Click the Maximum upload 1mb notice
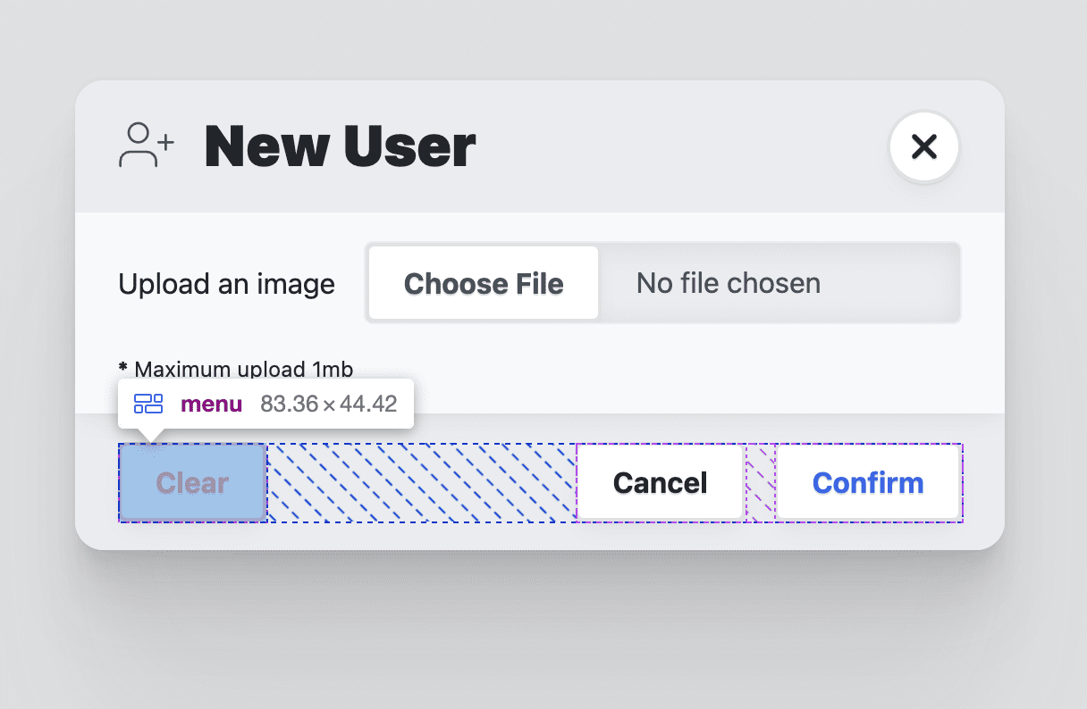Viewport: 1087px width, 709px height. 235,369
